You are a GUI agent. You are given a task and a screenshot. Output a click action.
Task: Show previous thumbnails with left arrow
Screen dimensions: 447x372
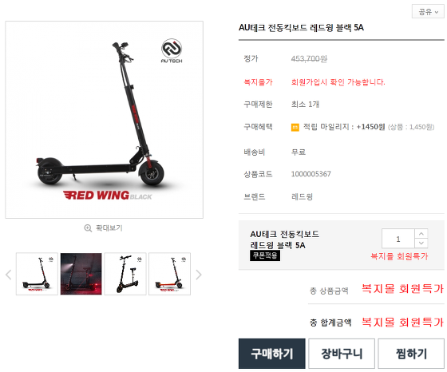(x=9, y=275)
